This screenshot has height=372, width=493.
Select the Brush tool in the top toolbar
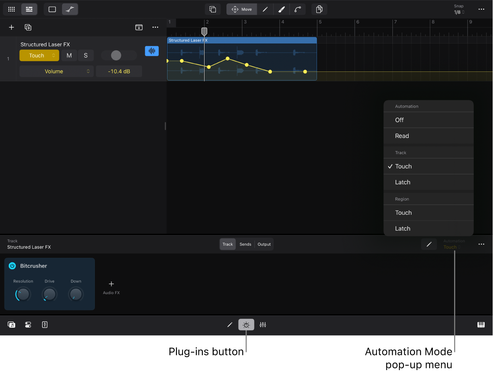coord(281,9)
